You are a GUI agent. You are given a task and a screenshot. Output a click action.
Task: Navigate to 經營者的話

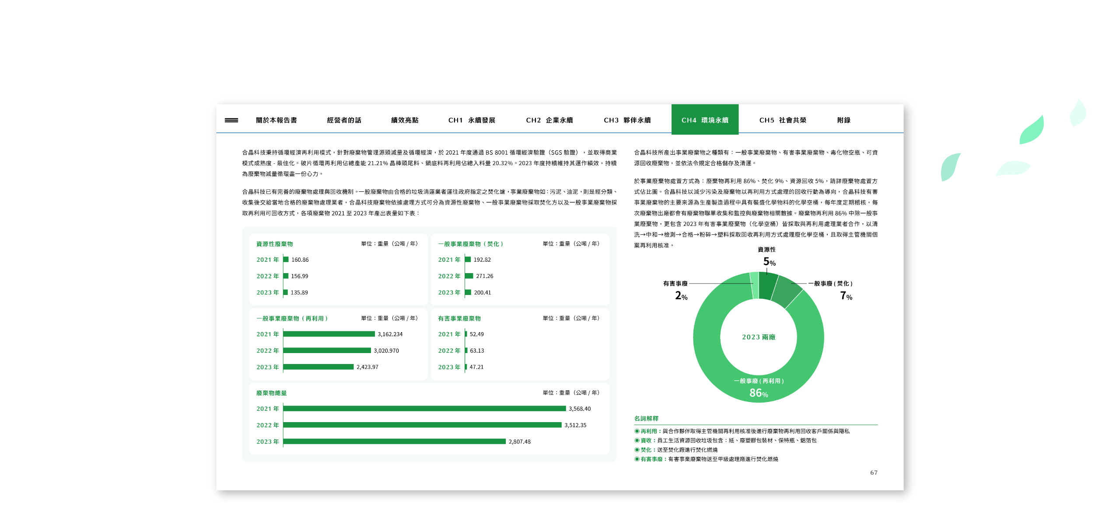pos(343,120)
